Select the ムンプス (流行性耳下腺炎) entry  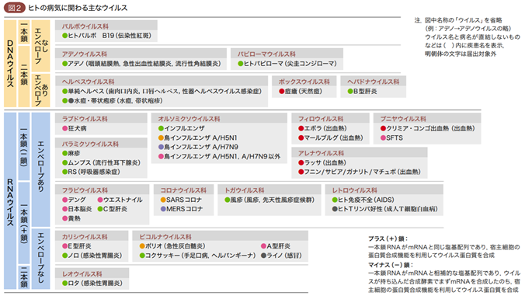101,162
